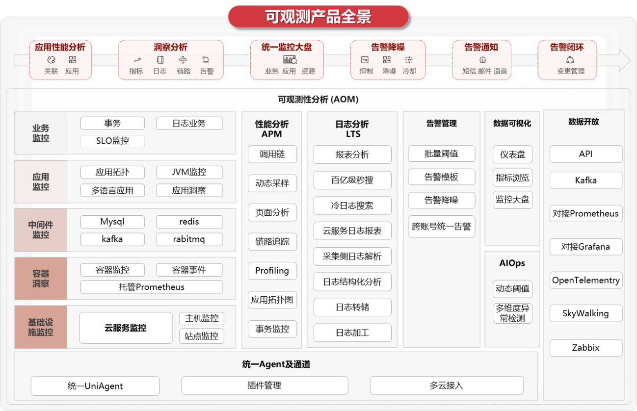Select the 链路 icon in 洞察分析

point(183,60)
